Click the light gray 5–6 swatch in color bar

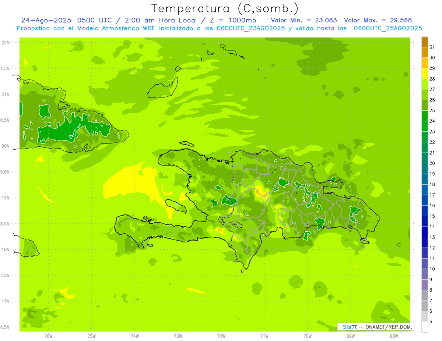tap(425, 316)
